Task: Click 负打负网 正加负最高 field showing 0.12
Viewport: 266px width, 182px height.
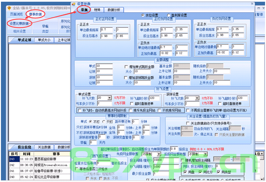Action: 238,53
